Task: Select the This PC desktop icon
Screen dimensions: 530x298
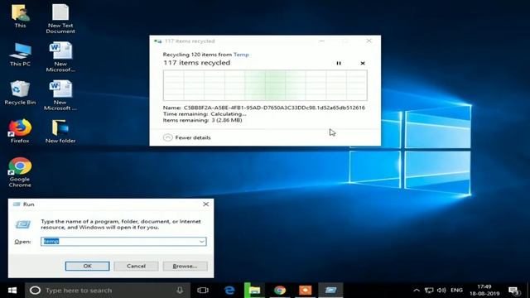Action: pyautogui.click(x=20, y=55)
